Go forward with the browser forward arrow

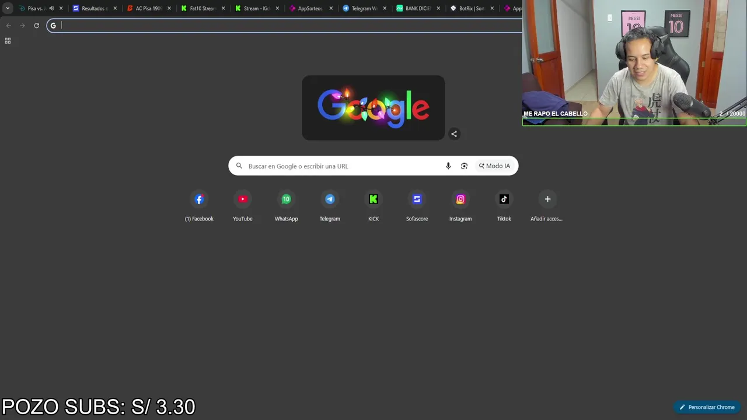click(22, 26)
